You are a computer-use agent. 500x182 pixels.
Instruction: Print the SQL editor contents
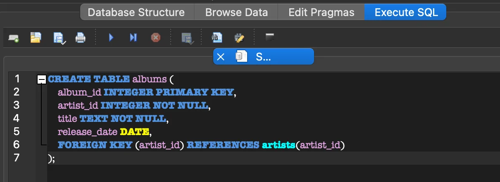coord(80,38)
